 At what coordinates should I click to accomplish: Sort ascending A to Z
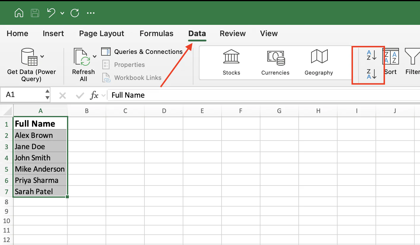pos(372,55)
